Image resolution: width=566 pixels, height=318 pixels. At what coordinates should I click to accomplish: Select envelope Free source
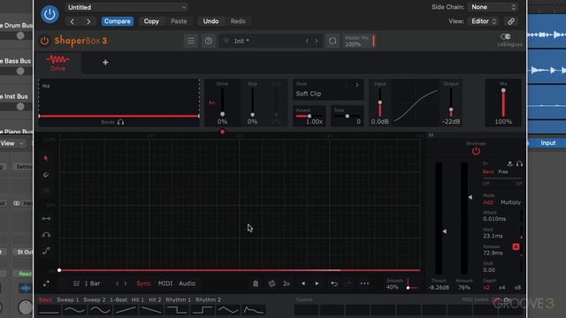pyautogui.click(x=503, y=172)
